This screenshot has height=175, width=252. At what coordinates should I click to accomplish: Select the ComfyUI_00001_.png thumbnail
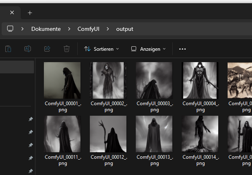(x=62, y=80)
